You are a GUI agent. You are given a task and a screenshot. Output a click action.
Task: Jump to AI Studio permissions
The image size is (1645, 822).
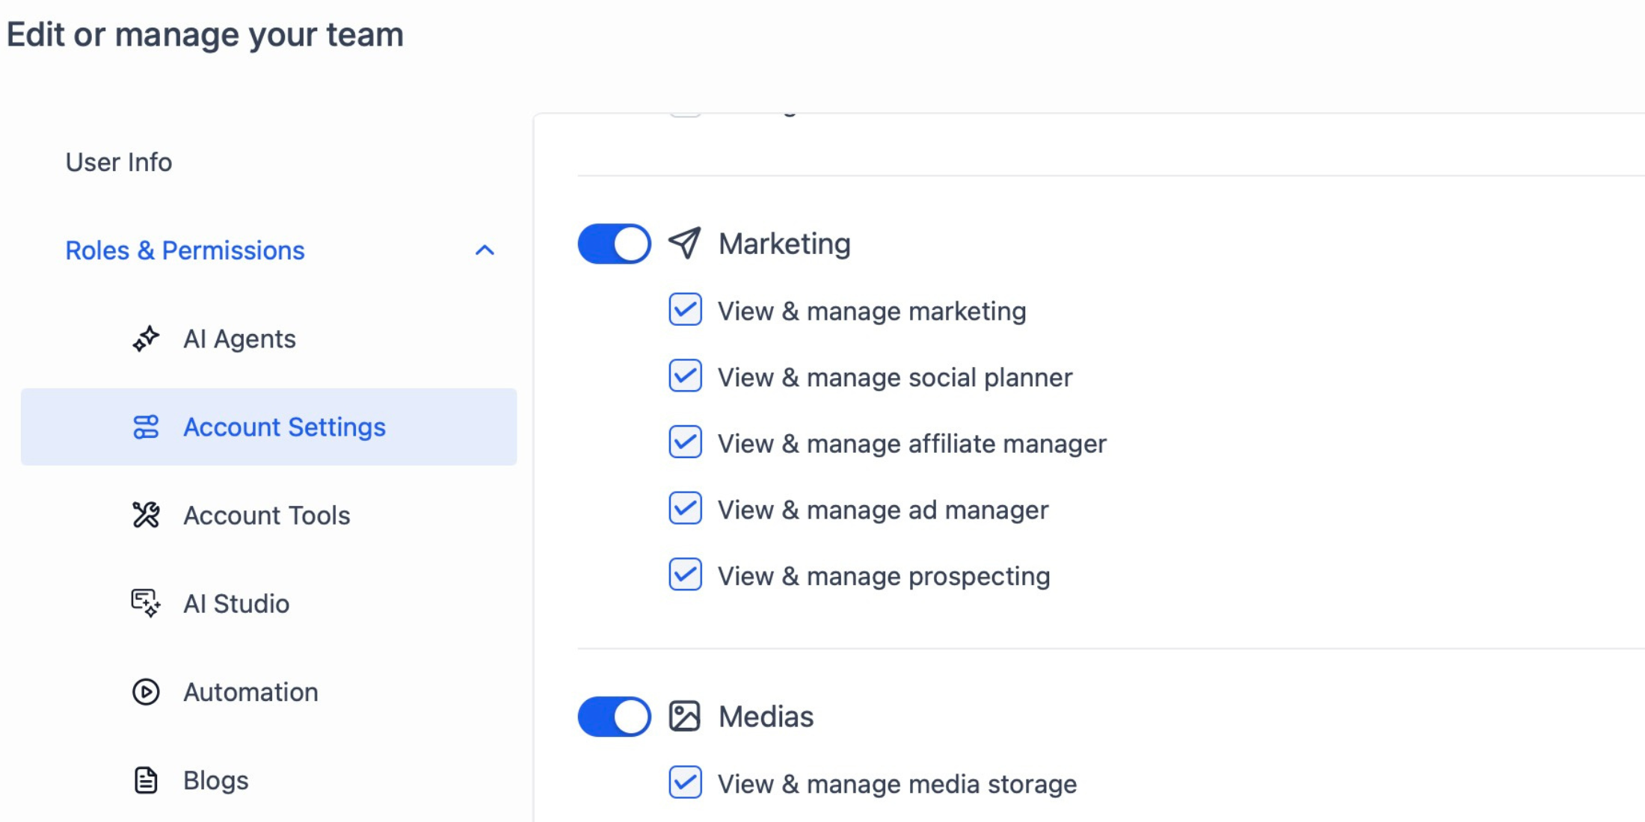(236, 604)
